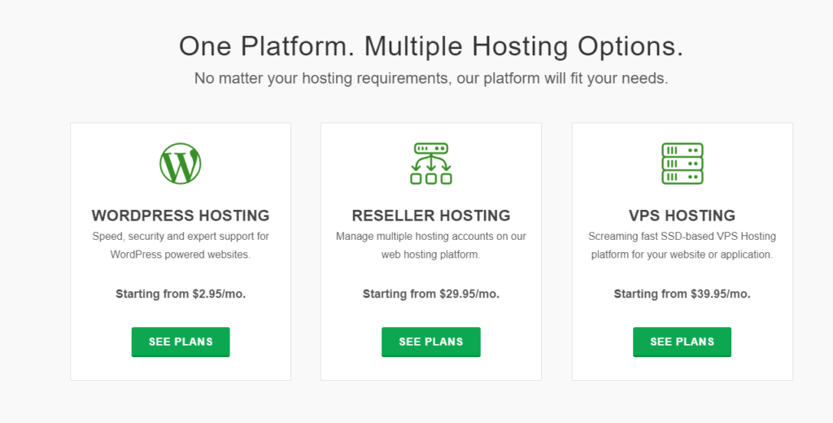Click the 'Starting from $39.95/mo.' price
Viewport: 833px width, 423px height.
683,294
